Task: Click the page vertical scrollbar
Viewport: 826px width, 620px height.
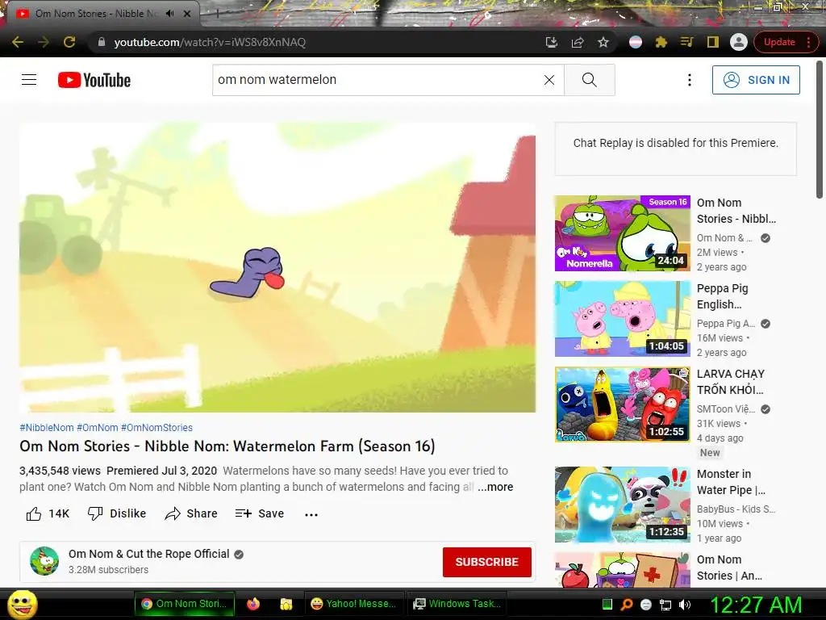Action: pyautogui.click(x=820, y=129)
